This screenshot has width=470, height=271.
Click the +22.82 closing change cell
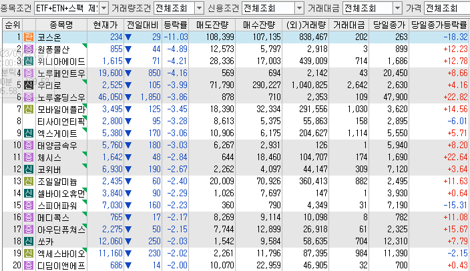[x=455, y=97]
